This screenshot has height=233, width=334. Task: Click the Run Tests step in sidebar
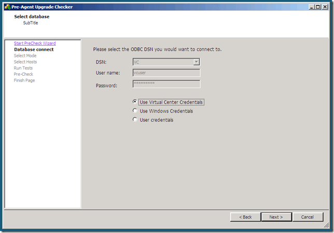tap(24, 68)
